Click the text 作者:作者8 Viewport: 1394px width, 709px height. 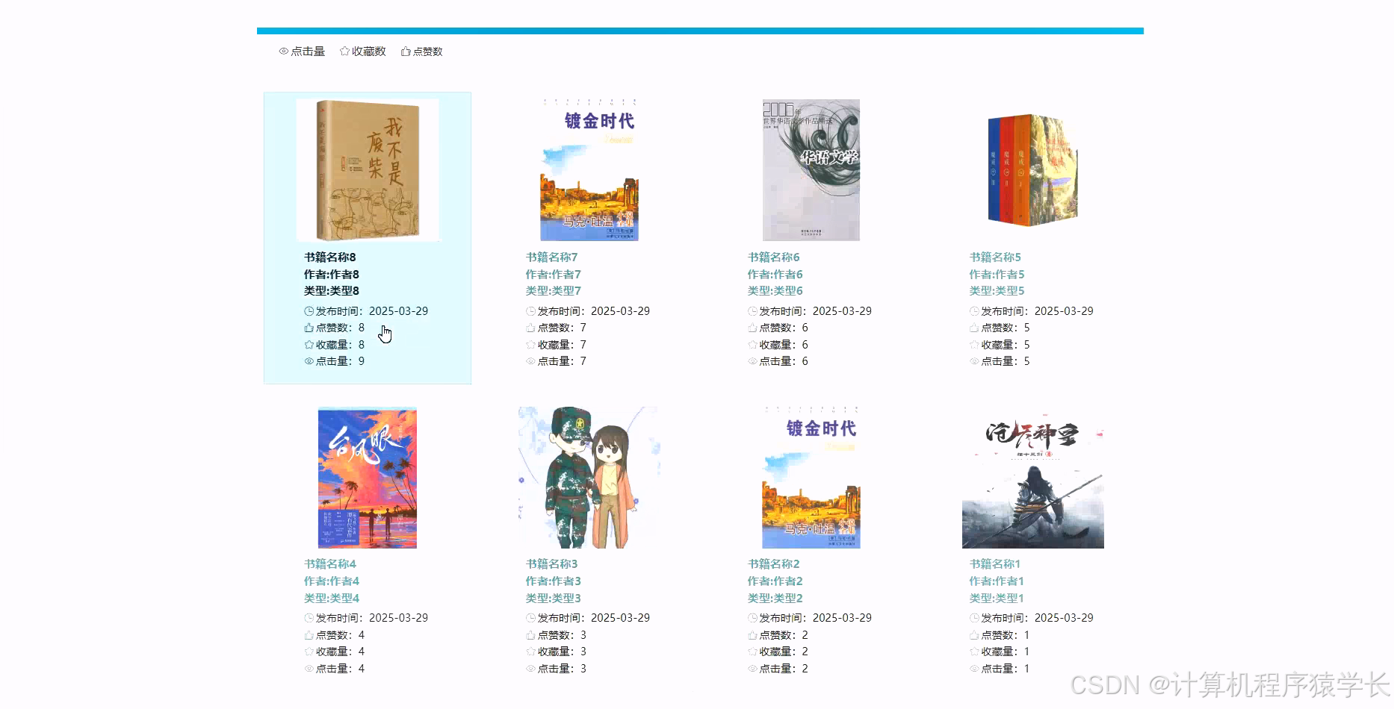tap(332, 274)
